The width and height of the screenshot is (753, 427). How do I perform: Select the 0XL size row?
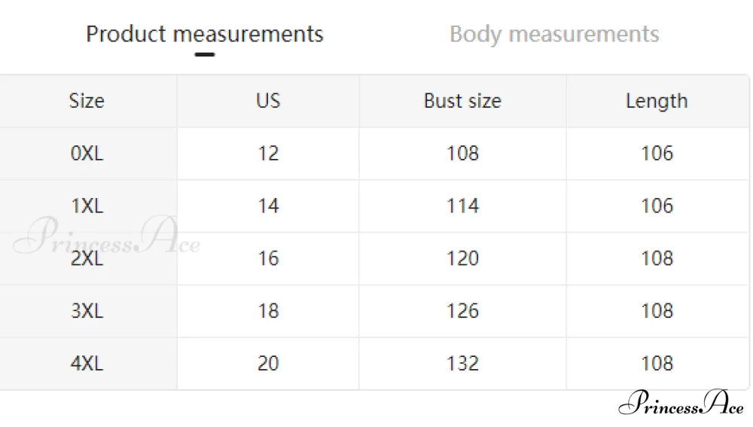click(374, 154)
